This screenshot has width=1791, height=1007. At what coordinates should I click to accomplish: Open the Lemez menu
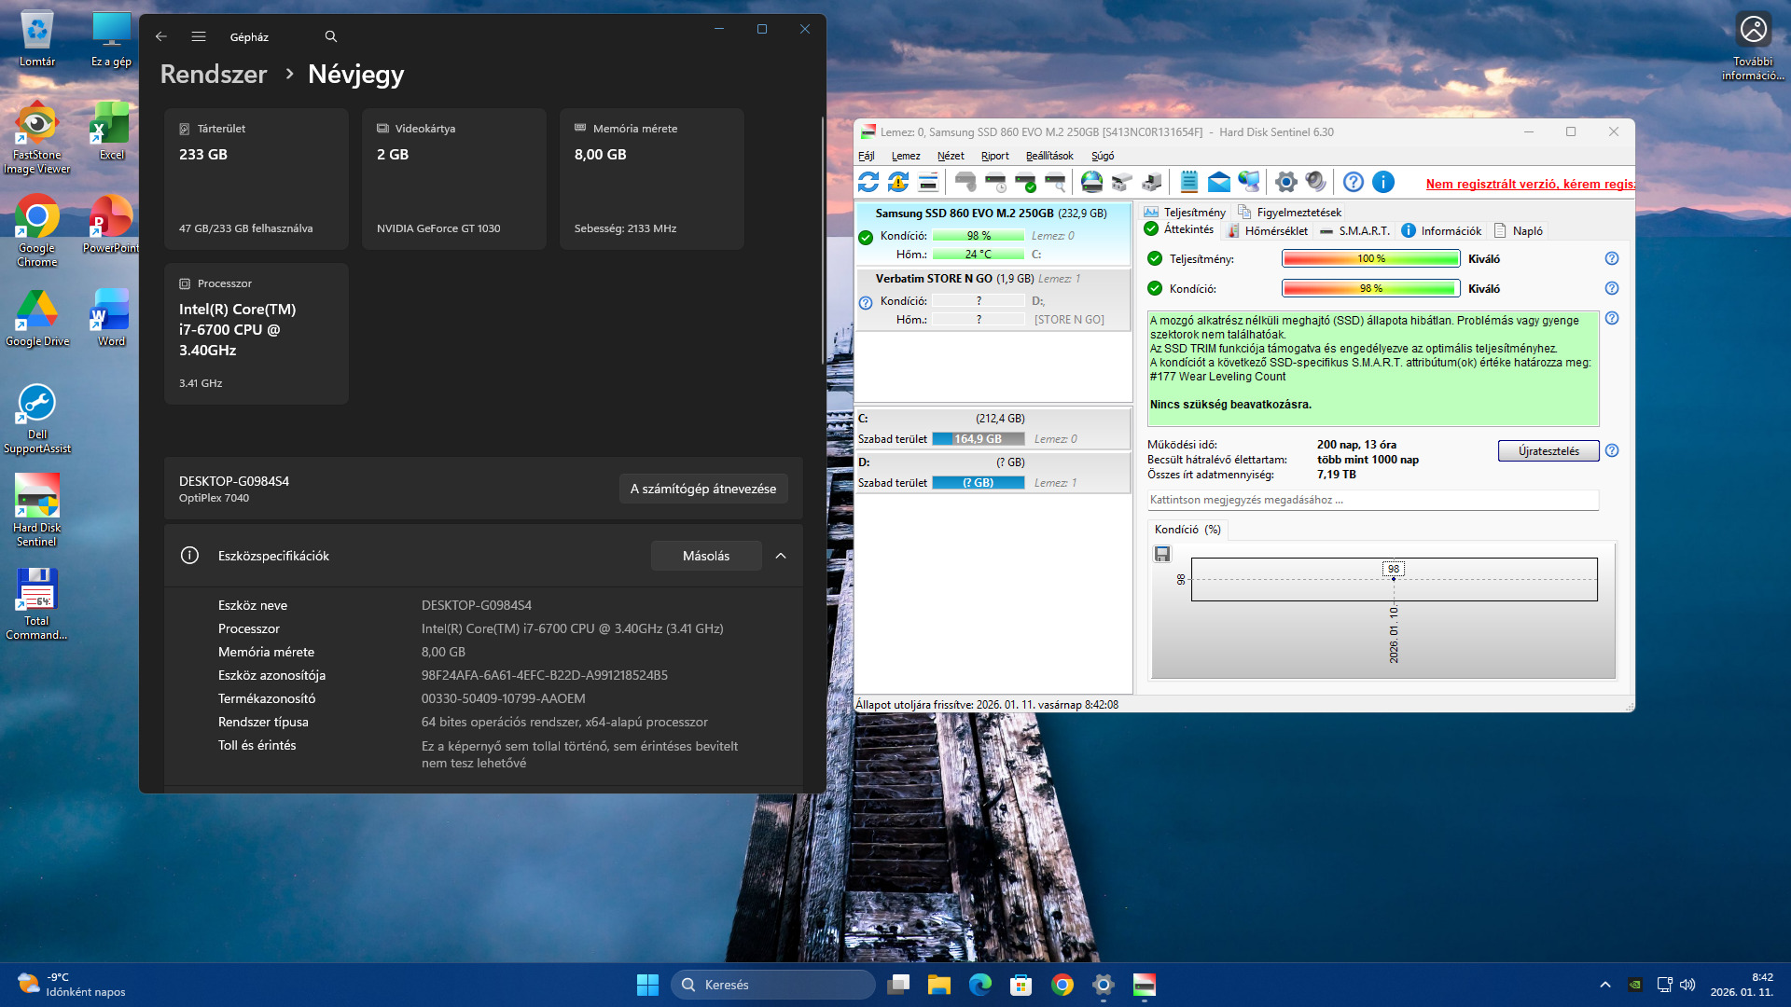pyautogui.click(x=905, y=156)
